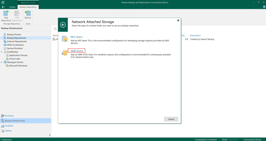Select Service Providers in the tree

[x=15, y=48]
